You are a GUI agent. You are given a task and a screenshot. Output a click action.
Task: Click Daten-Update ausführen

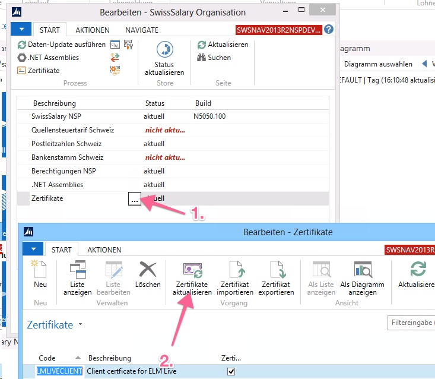61,45
